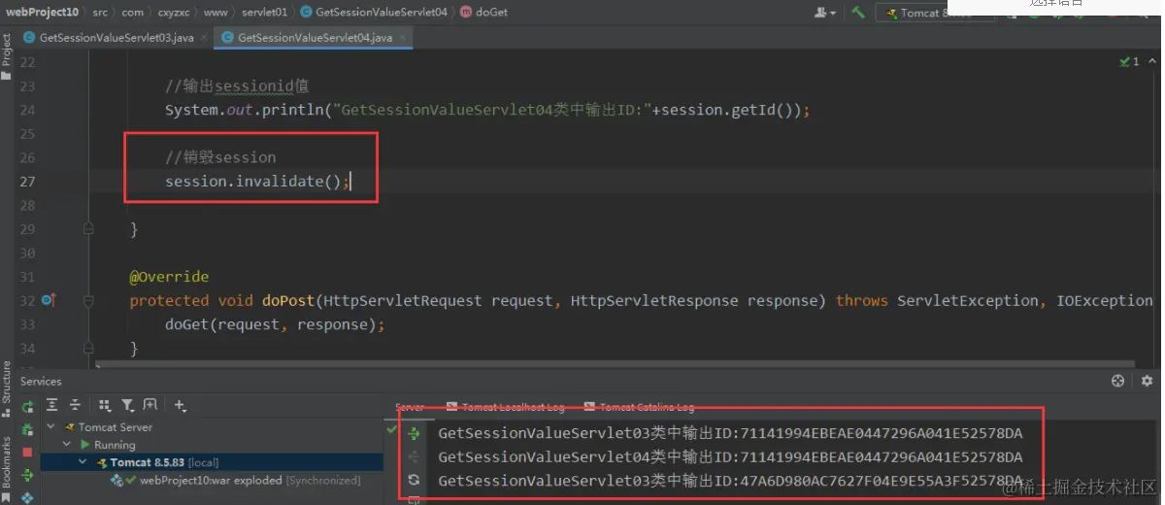Click www in the breadcrumb bar
This screenshot has width=1165, height=505.
pyautogui.click(x=216, y=13)
